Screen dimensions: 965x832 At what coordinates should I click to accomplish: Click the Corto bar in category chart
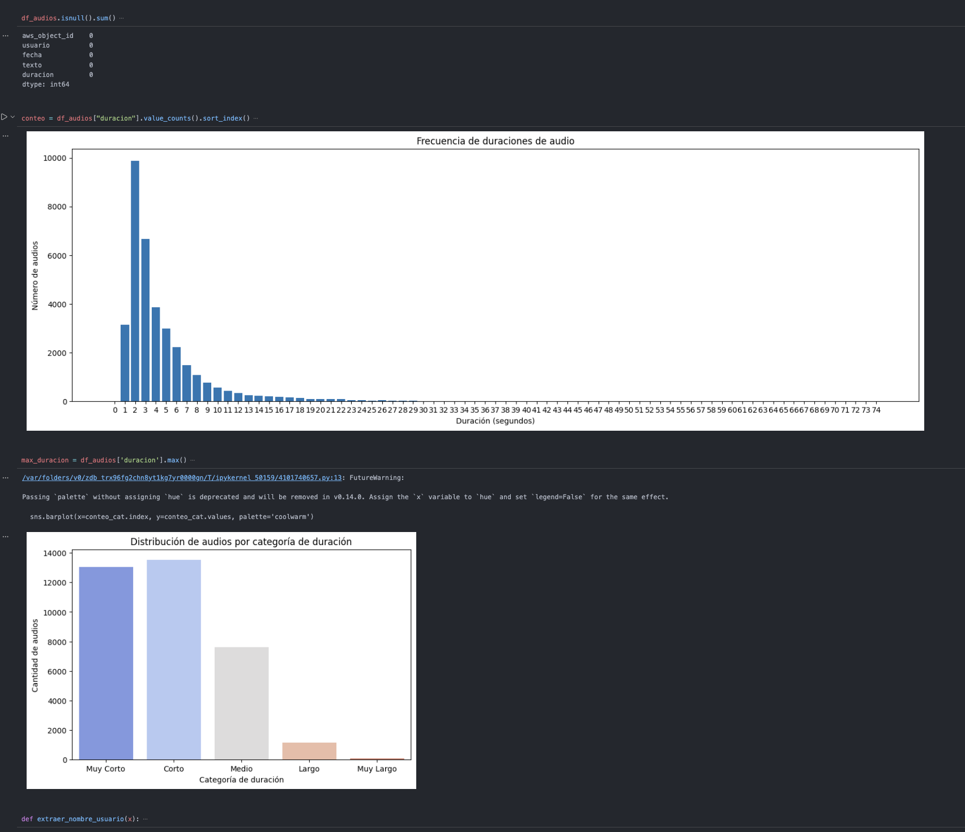click(x=174, y=659)
